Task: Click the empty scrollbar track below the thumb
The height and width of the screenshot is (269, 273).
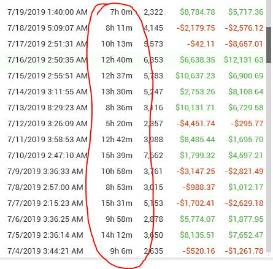Action: pyautogui.click(x=269, y=158)
